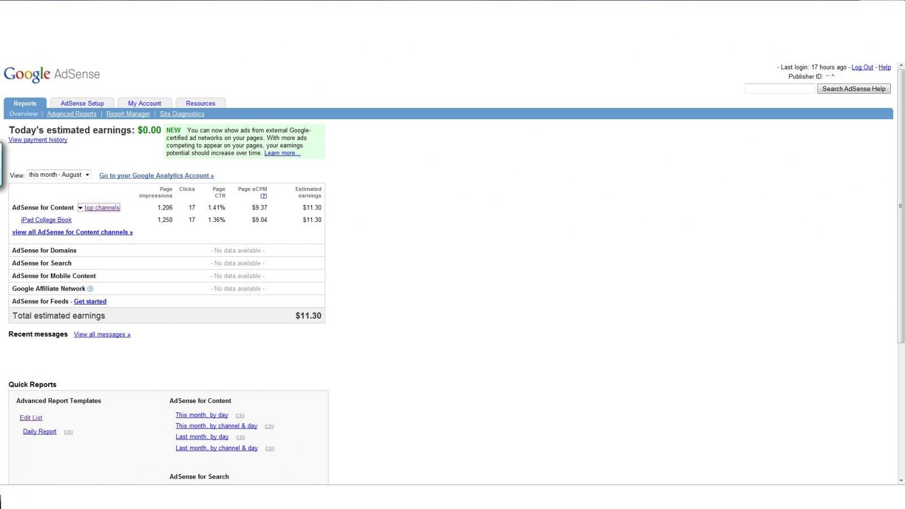Click the Estimated earnings column header
The width and height of the screenshot is (905, 509).
coord(308,193)
